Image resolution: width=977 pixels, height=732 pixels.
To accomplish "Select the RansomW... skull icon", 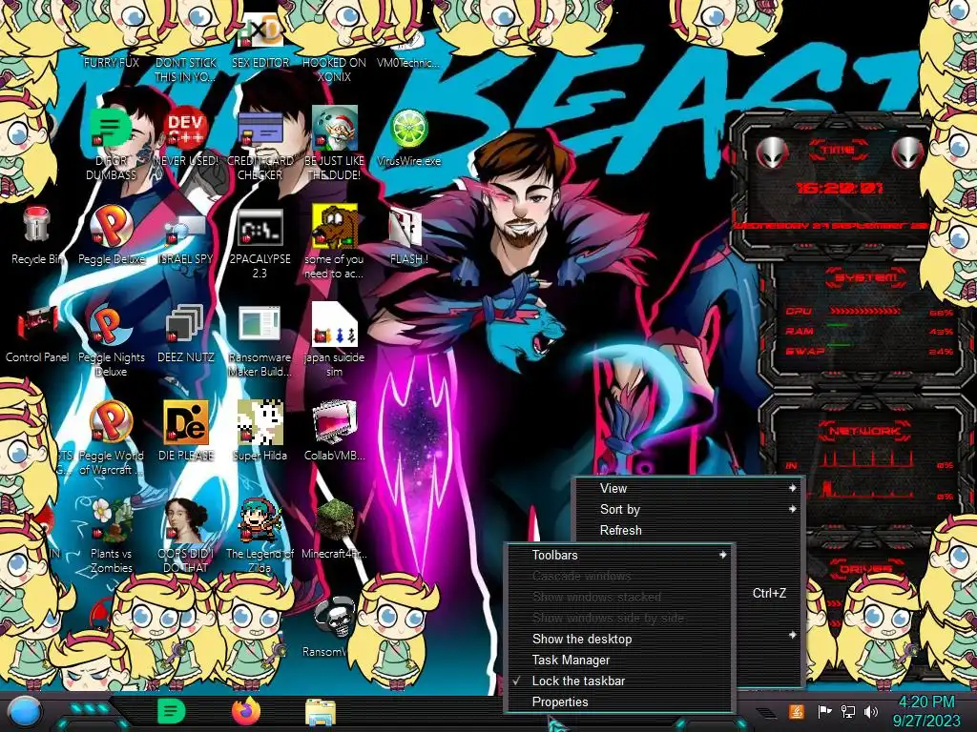I will tap(335, 619).
